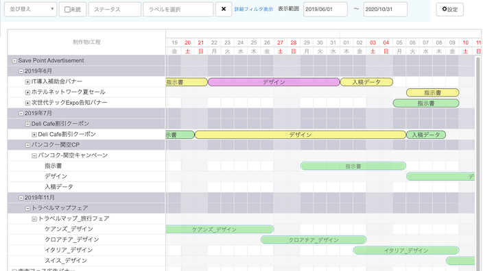Image resolution: width=483 pixels, height=271 pixels.
Task: Toggle the 未読 unread checkbox
Action: pyautogui.click(x=67, y=10)
